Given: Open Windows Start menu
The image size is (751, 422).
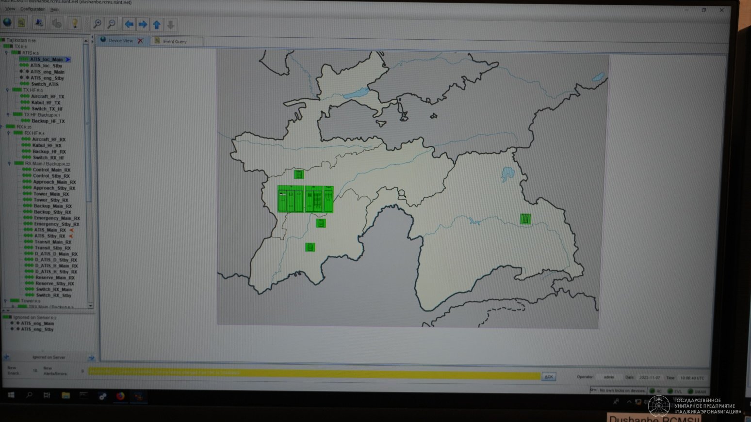Looking at the screenshot, I should (11, 395).
